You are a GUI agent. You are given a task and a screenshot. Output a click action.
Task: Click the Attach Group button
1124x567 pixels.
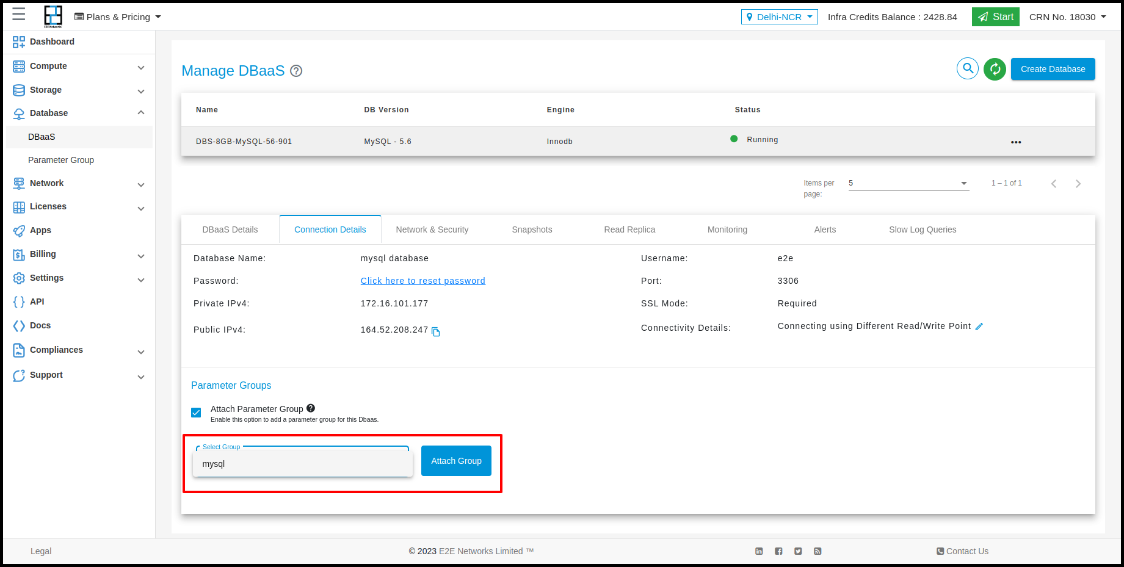tap(456, 461)
